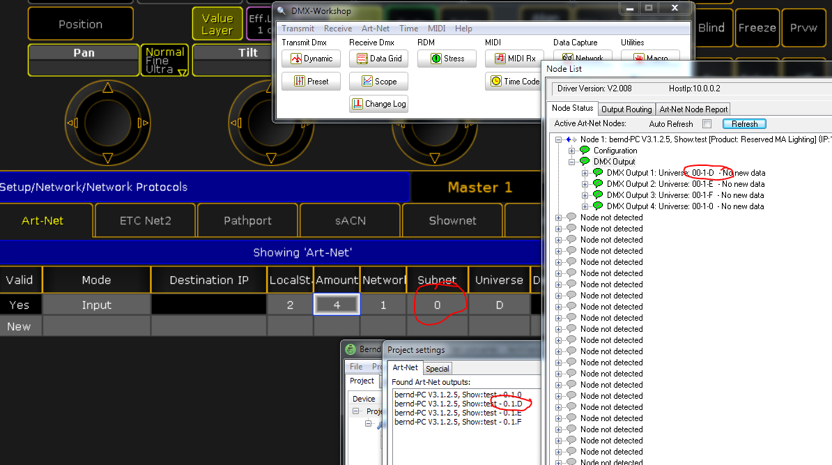
Task: Open the Art-Net menu in DMX-Workshop
Action: click(x=376, y=29)
